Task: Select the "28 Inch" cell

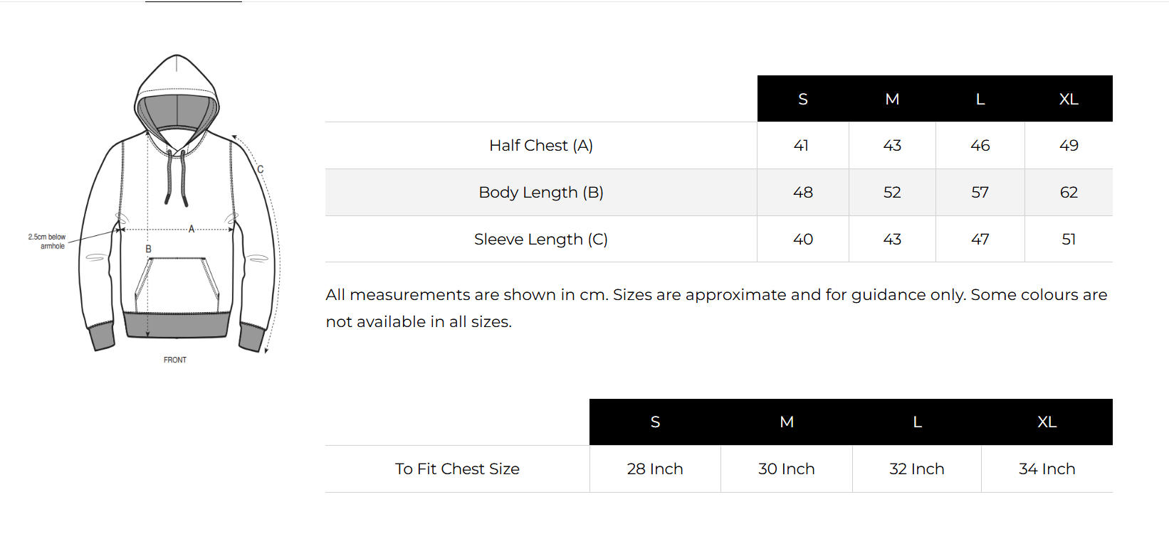Action: (655, 469)
